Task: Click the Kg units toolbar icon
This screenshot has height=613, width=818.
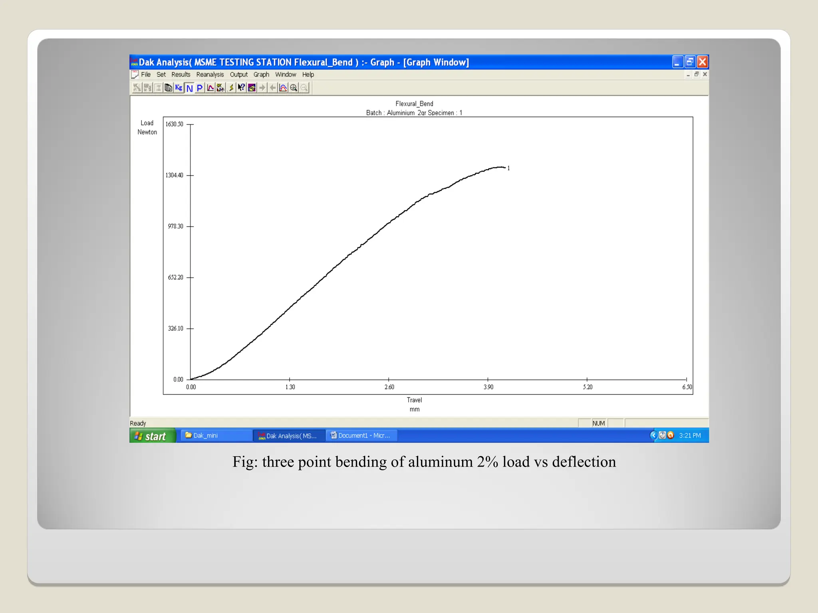Action: point(179,88)
